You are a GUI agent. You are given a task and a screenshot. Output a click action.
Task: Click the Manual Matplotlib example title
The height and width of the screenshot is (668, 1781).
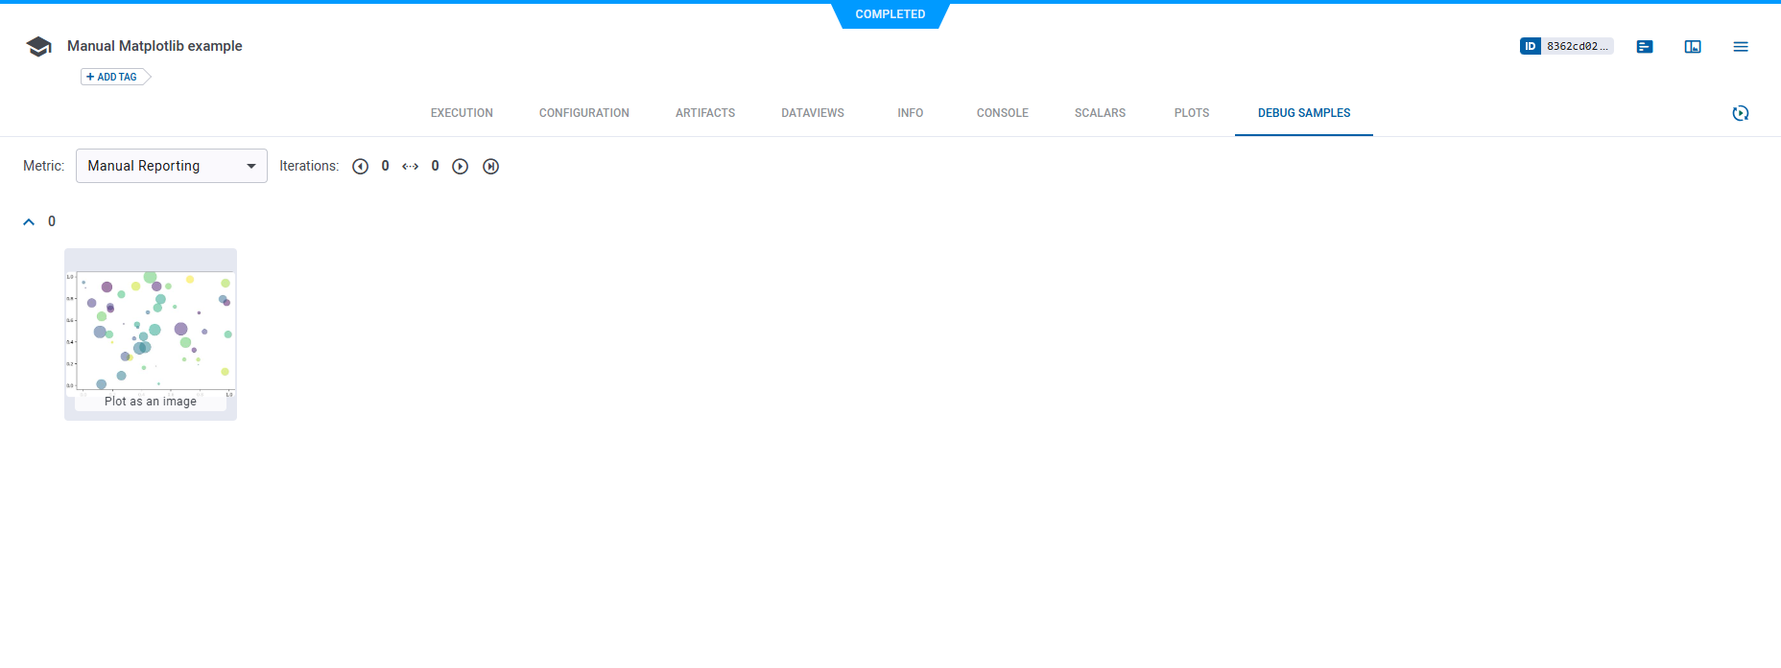(154, 46)
